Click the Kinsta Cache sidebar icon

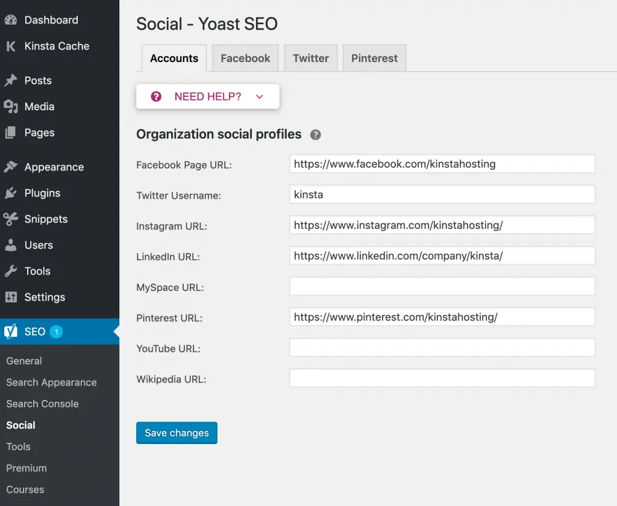(x=13, y=46)
